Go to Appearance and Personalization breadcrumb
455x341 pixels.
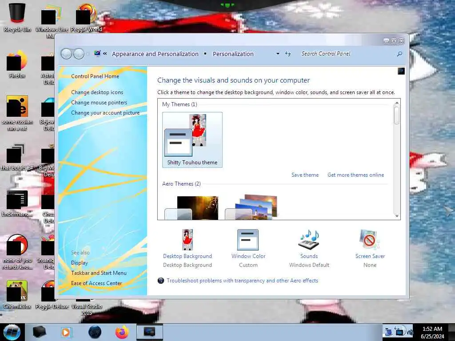pyautogui.click(x=155, y=54)
